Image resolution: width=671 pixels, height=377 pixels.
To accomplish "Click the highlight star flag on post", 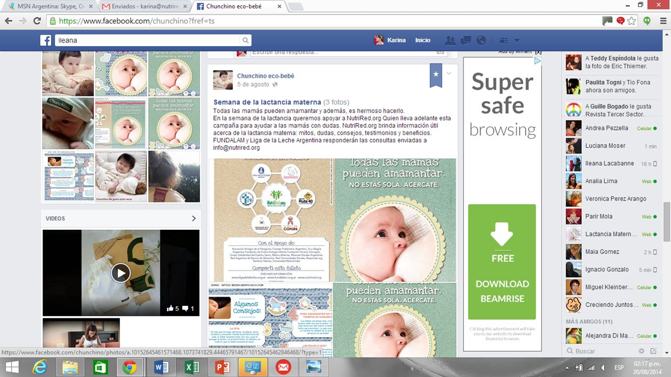I will point(436,74).
